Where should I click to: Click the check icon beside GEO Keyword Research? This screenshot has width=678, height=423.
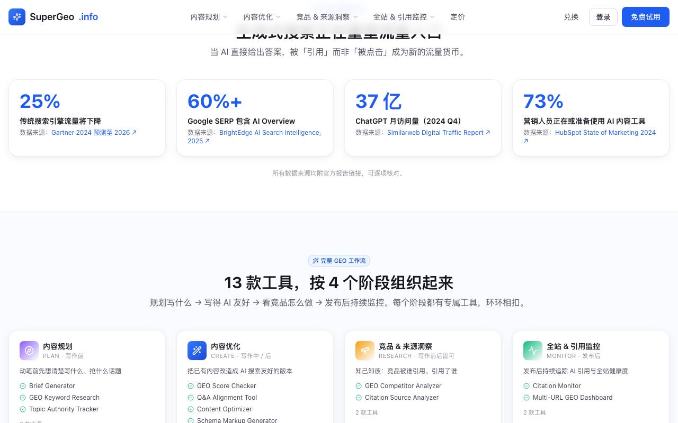[23, 398]
